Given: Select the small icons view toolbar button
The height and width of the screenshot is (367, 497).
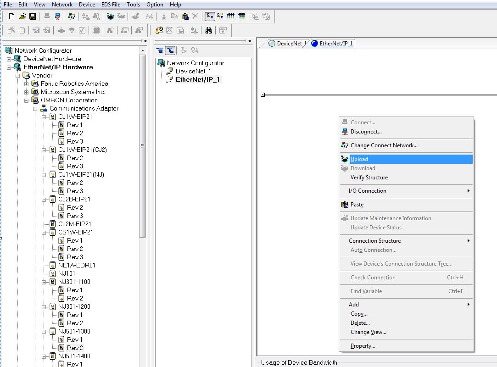Looking at the screenshot, I should coord(220,17).
